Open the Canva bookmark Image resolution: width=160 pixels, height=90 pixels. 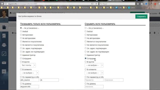coord(131,8)
